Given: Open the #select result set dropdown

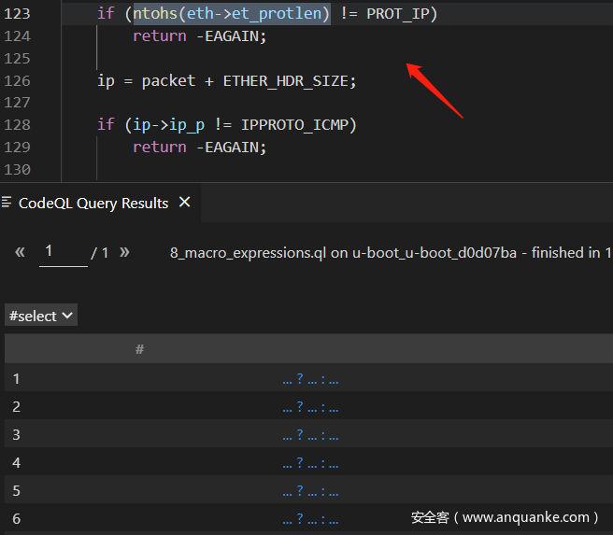Looking at the screenshot, I should tap(41, 316).
